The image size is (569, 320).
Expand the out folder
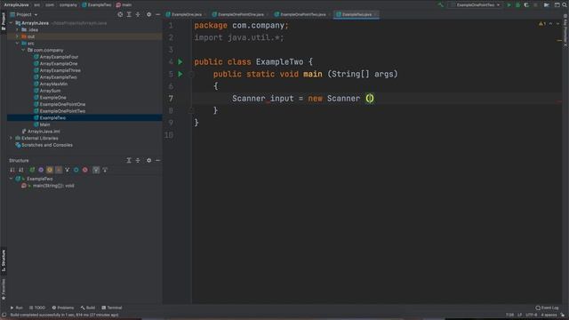(x=17, y=36)
